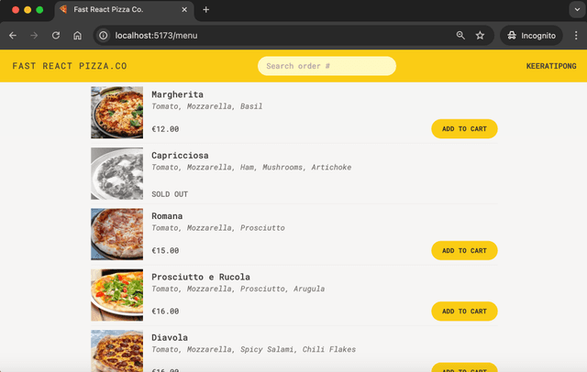Image resolution: width=587 pixels, height=372 pixels.
Task: Click Romana ingredients "Tomato, Mozzarella, Prosciutto"
Action: tap(218, 228)
